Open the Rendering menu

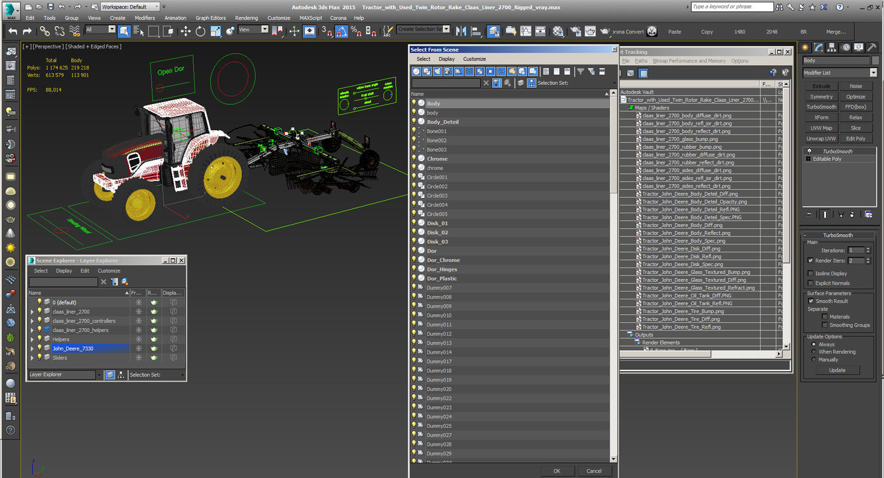(247, 18)
